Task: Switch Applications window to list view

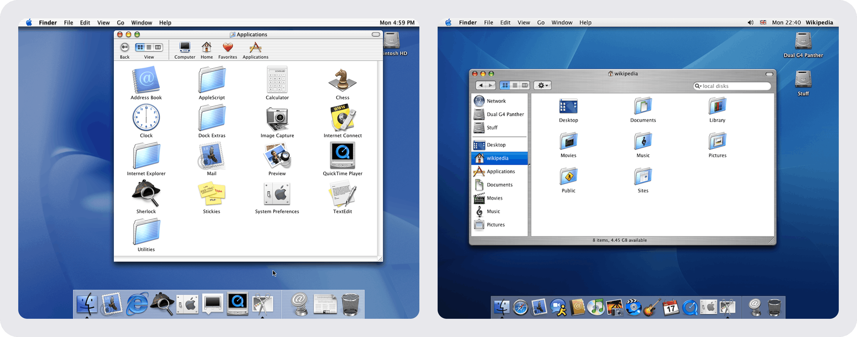Action: (149, 48)
